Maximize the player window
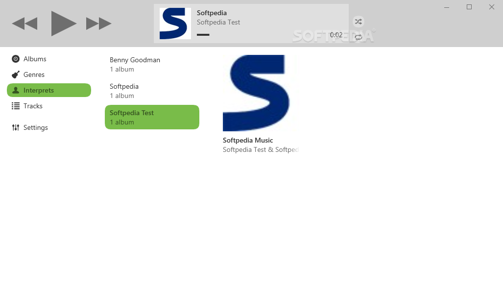 point(469,7)
